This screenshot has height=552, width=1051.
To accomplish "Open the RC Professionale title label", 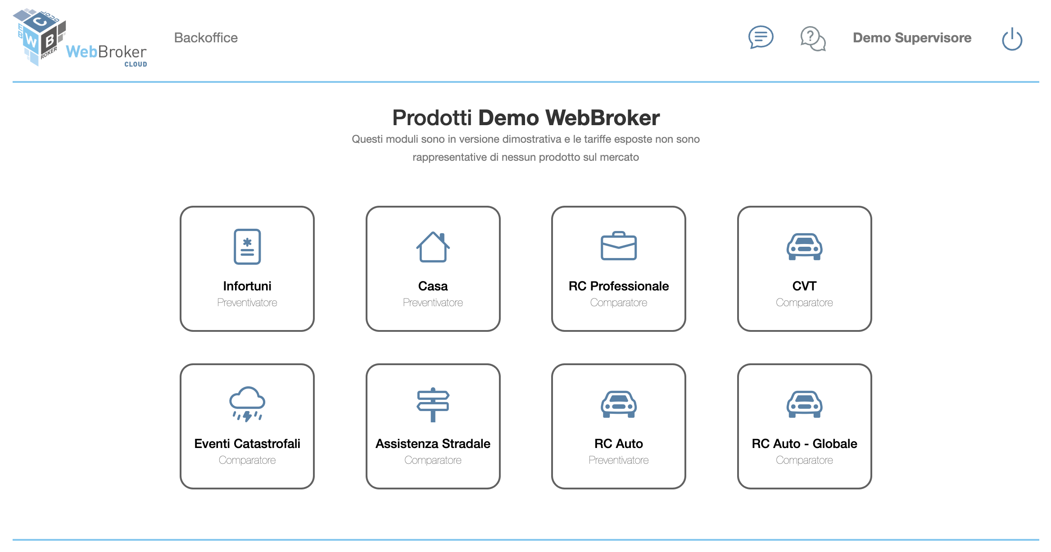I will point(619,286).
